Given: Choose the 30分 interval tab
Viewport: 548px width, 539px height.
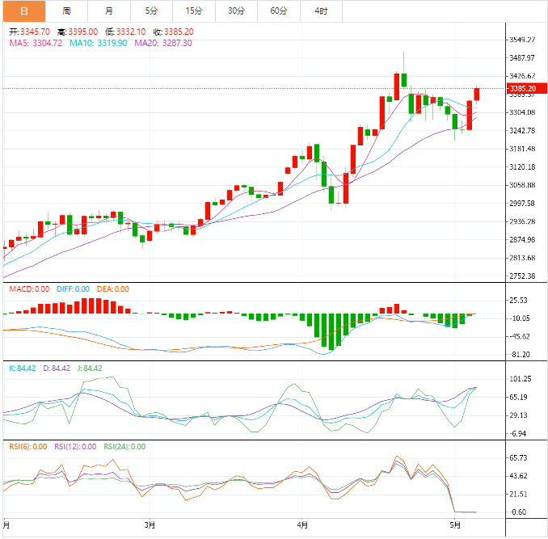Looking at the screenshot, I should 236,11.
